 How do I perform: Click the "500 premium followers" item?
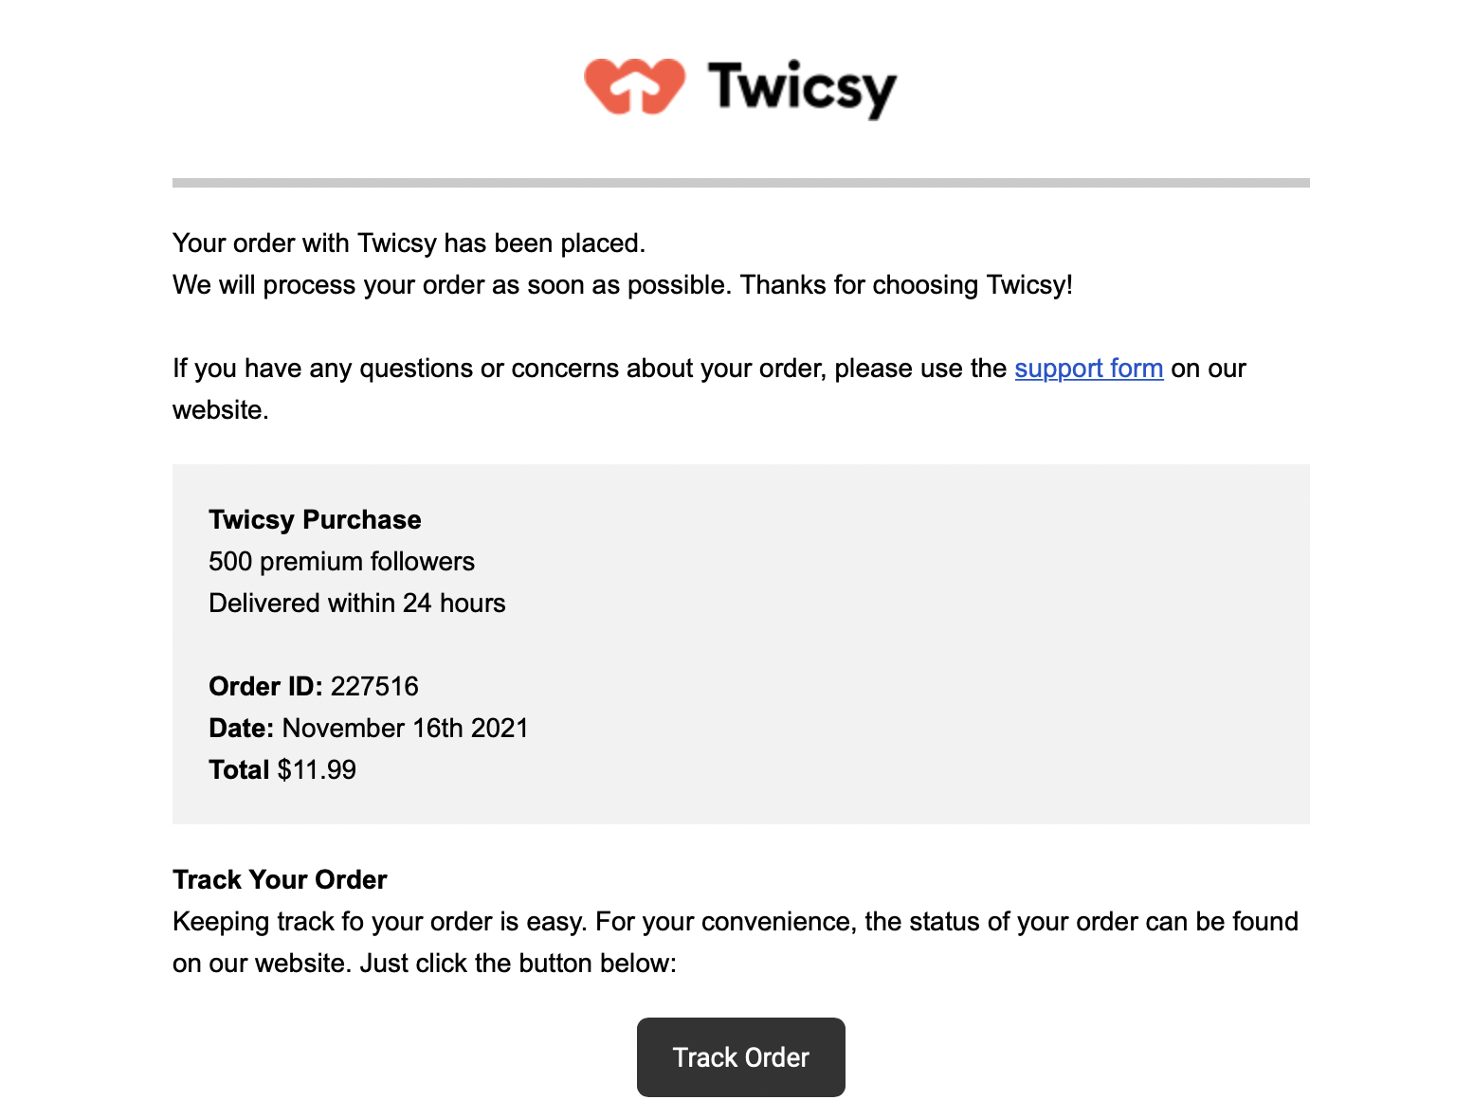pyautogui.click(x=341, y=562)
